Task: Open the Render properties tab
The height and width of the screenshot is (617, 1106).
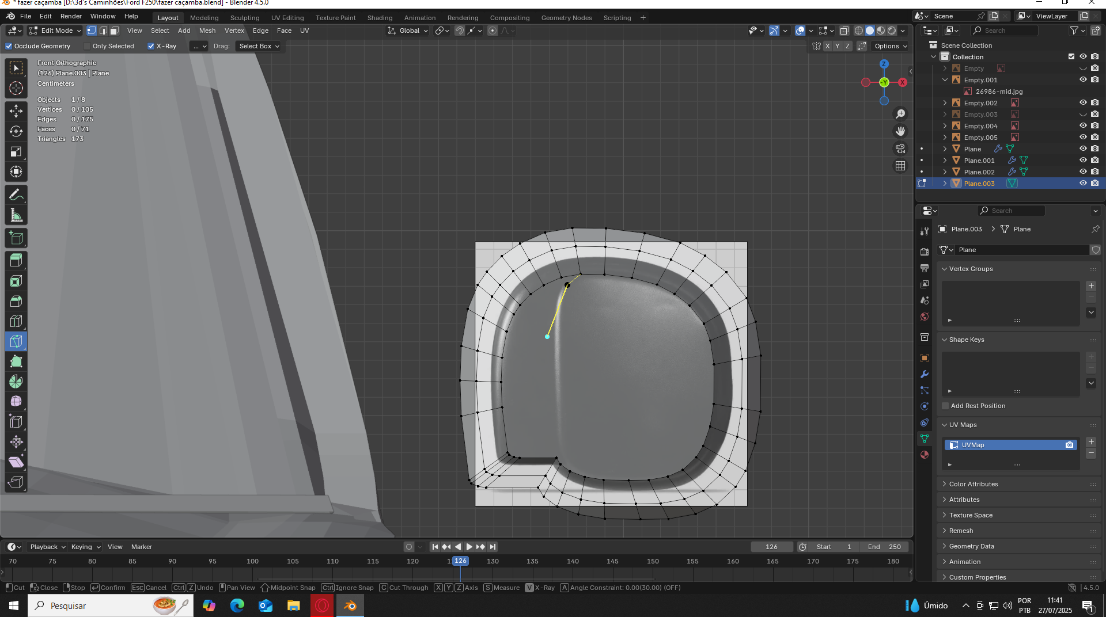Action: [925, 252]
